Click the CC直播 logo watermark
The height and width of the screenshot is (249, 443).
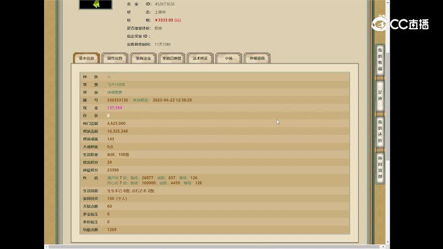click(x=400, y=24)
